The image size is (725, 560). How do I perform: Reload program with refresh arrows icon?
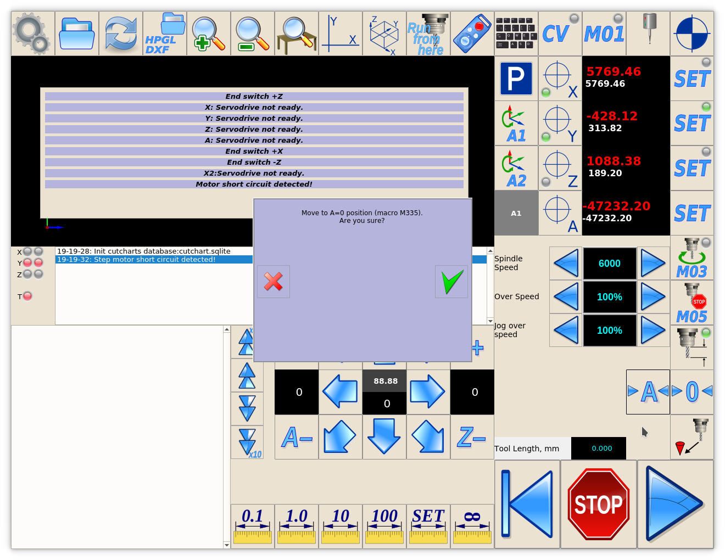pyautogui.click(x=121, y=33)
